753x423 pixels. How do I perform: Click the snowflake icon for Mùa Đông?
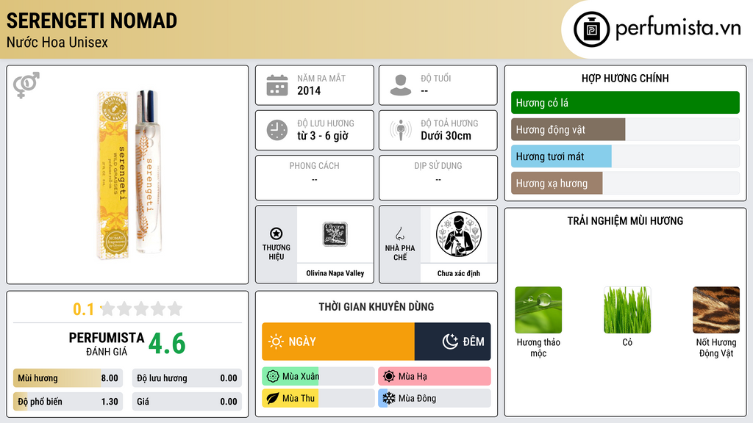[x=389, y=398]
